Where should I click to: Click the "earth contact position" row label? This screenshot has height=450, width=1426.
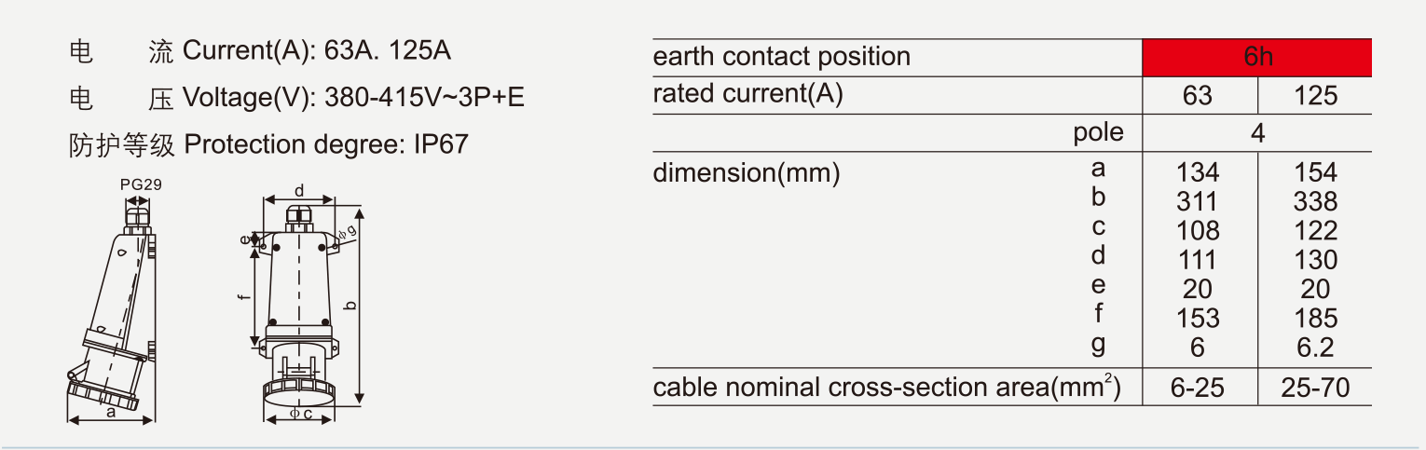[781, 57]
